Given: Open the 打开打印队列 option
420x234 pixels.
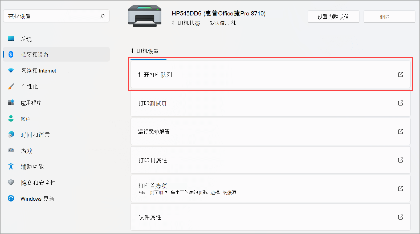Looking at the screenshot, I should [270, 75].
